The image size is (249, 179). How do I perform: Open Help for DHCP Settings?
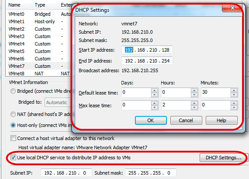(x=221, y=120)
